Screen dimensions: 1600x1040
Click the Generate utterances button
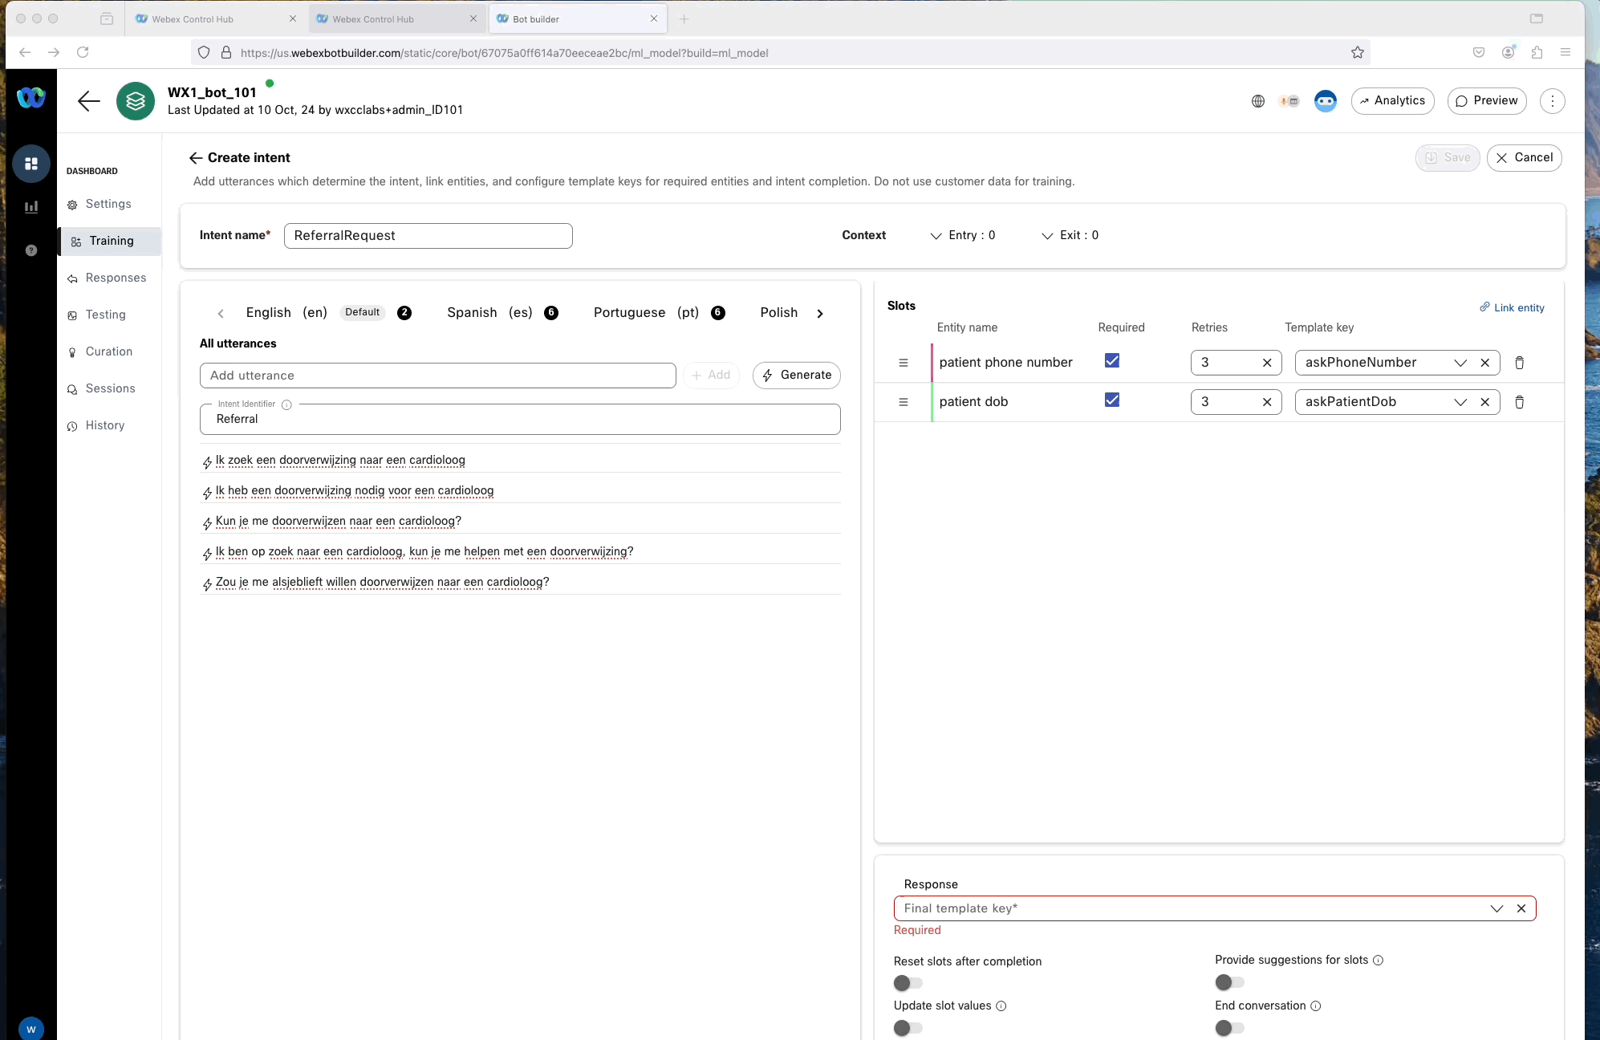pos(796,376)
